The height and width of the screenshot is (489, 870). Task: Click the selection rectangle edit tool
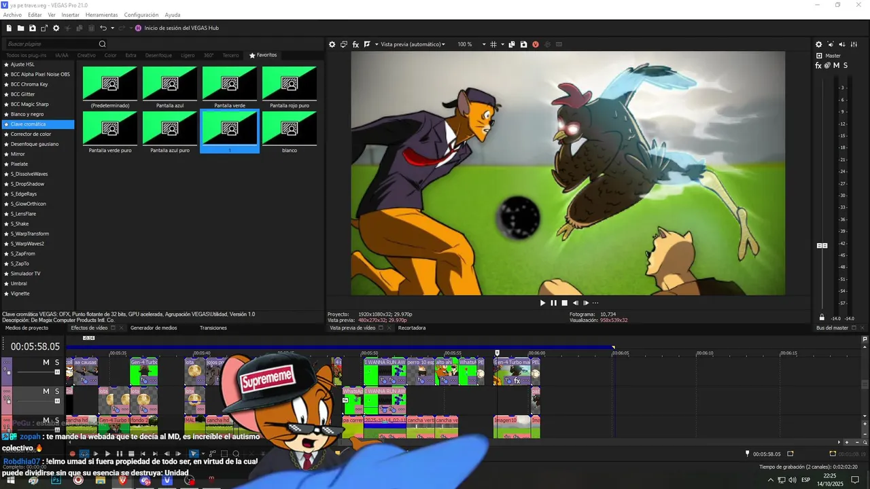[x=224, y=454]
